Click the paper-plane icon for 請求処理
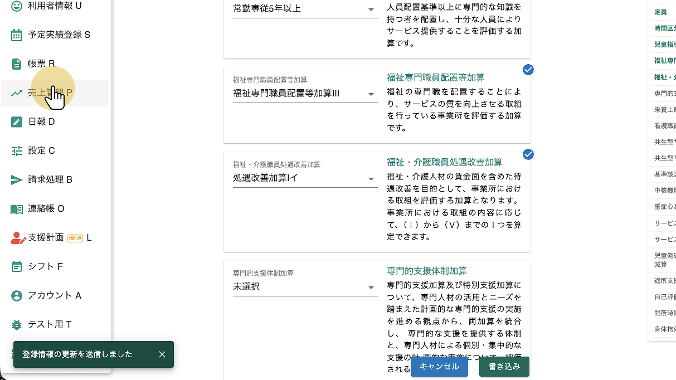Screen dimensions: 676x380 pos(17,179)
